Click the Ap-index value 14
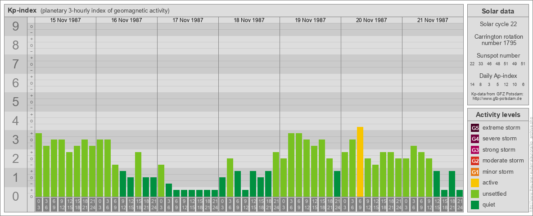The image size is (533, 216). coord(472,84)
